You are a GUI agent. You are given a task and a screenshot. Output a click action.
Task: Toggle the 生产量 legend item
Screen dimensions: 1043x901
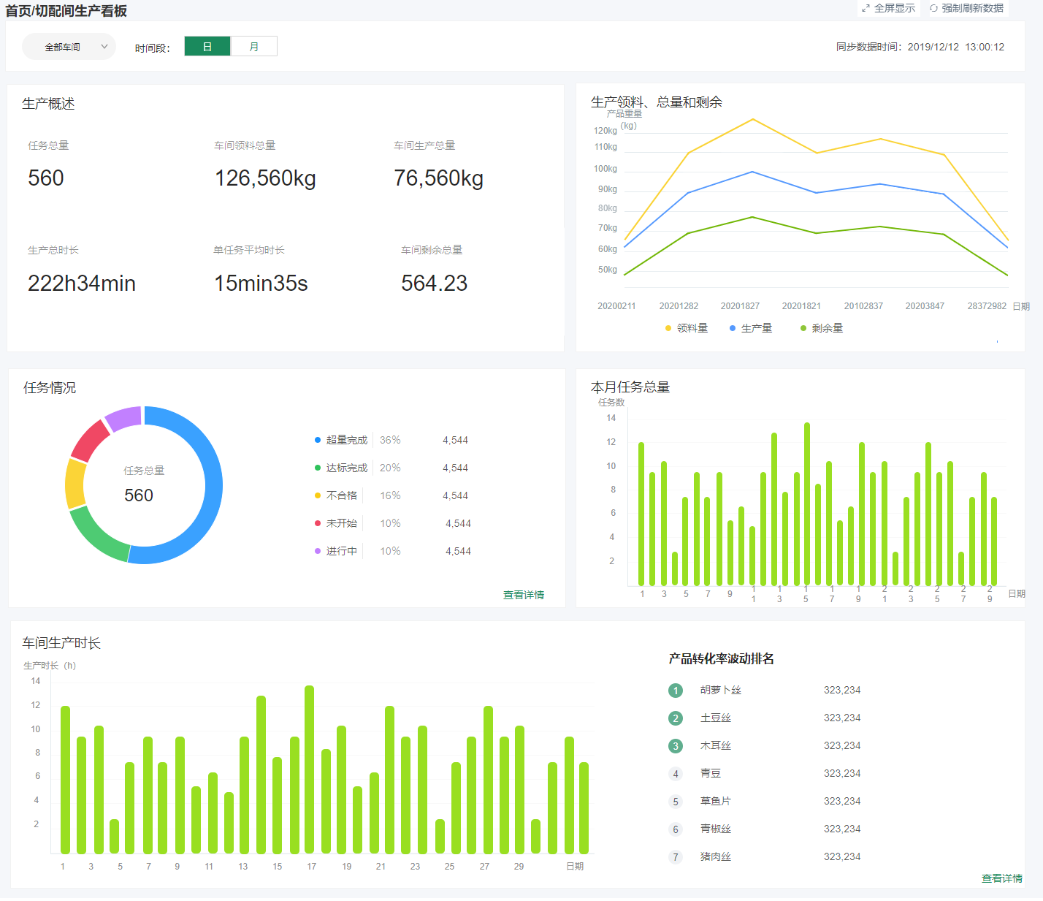coord(751,328)
